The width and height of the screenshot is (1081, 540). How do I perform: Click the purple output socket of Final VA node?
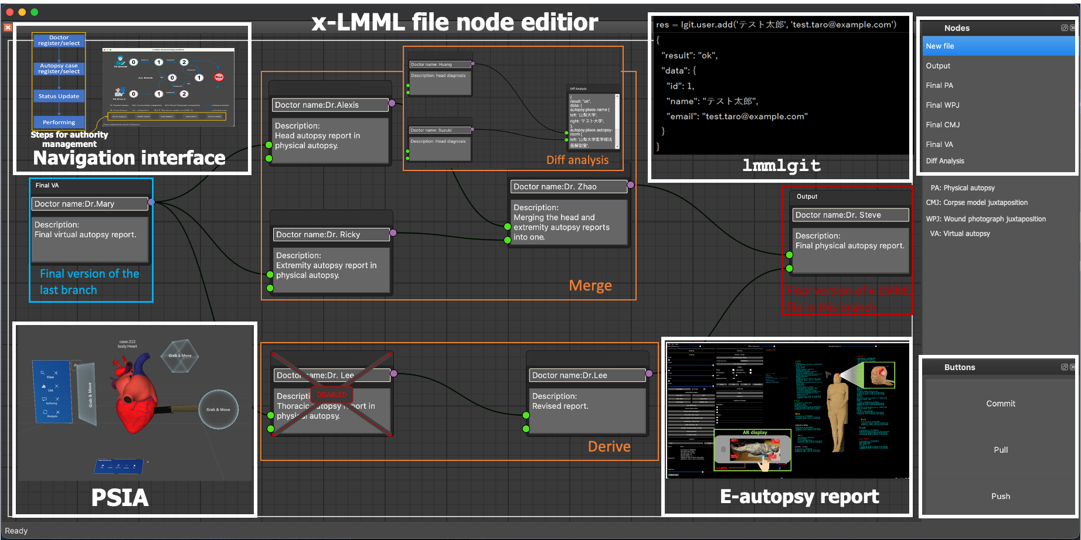[x=151, y=202]
